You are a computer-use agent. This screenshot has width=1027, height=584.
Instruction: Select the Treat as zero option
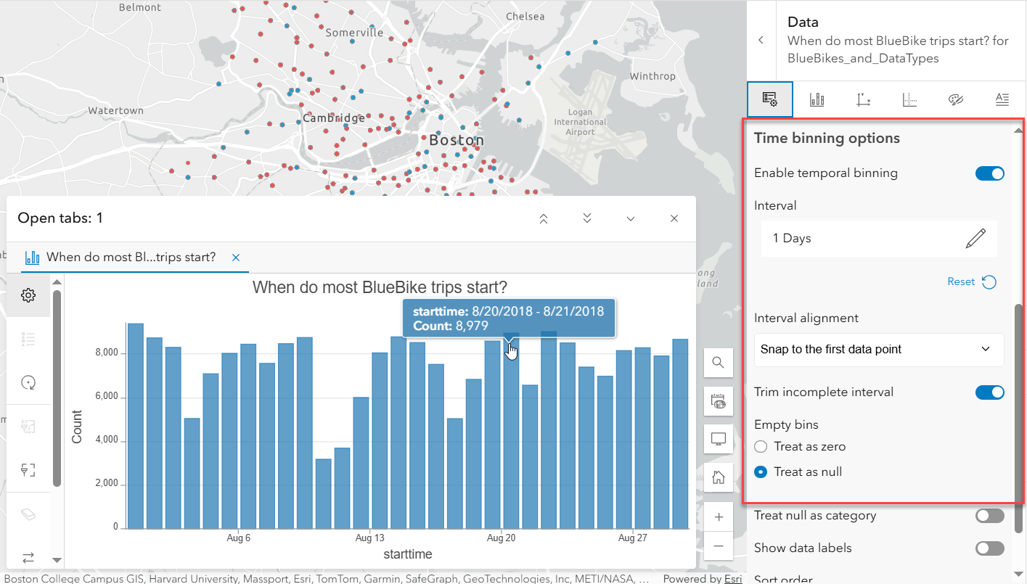761,446
